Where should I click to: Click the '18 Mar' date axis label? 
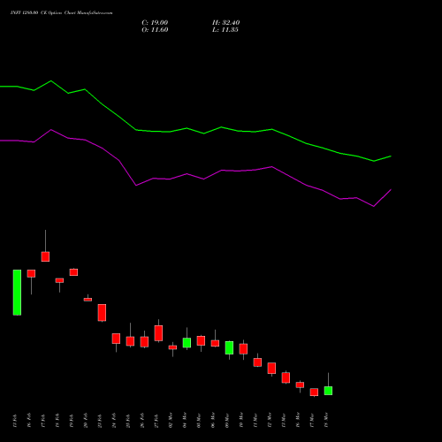point(326,420)
